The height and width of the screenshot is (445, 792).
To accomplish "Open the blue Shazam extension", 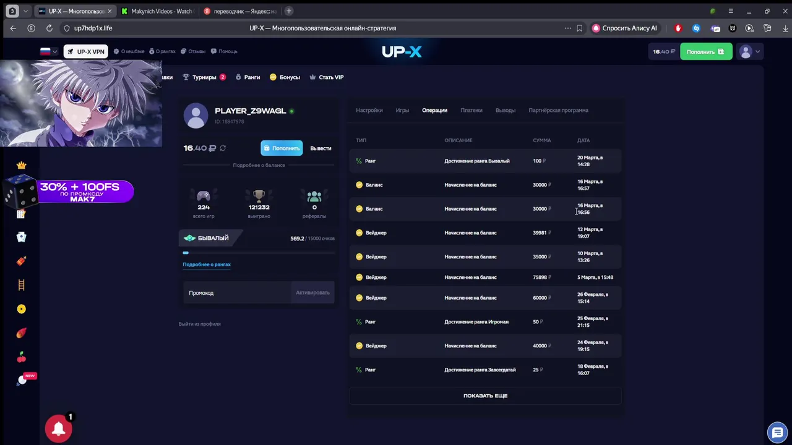I will (x=696, y=28).
